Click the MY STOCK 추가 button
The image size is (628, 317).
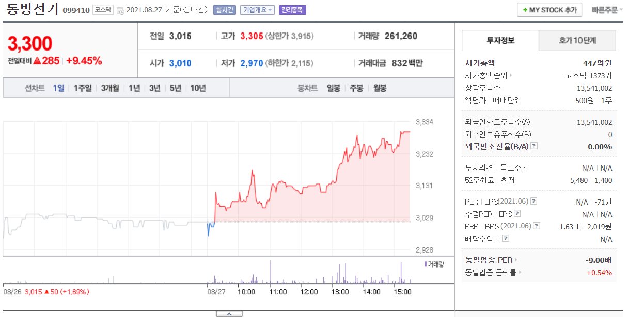click(x=549, y=10)
